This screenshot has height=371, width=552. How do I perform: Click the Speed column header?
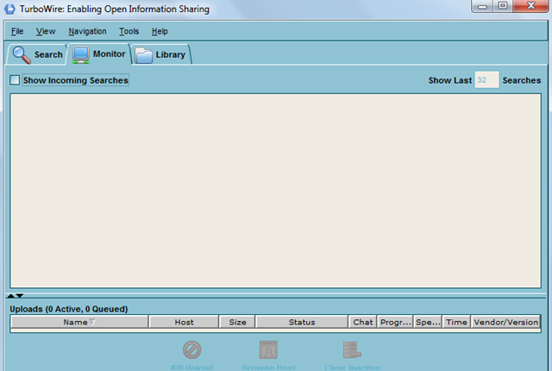pos(428,322)
